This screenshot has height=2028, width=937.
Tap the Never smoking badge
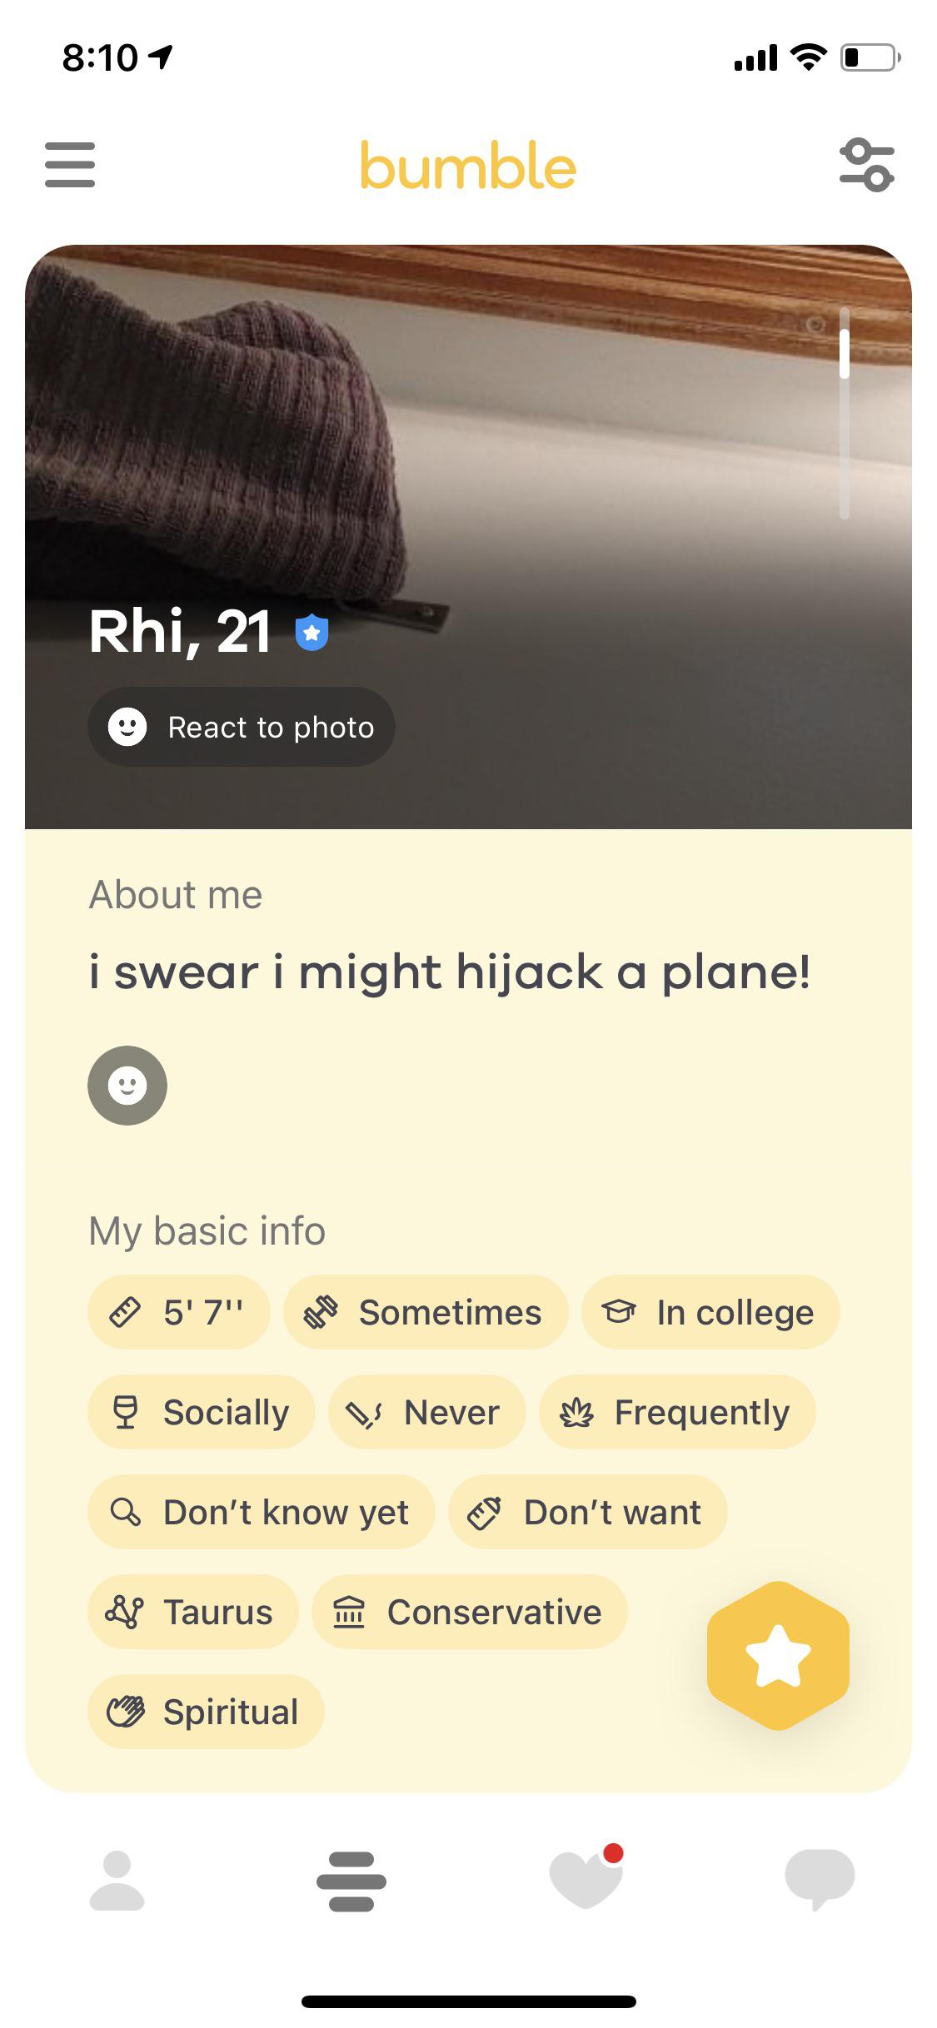[x=427, y=1412]
